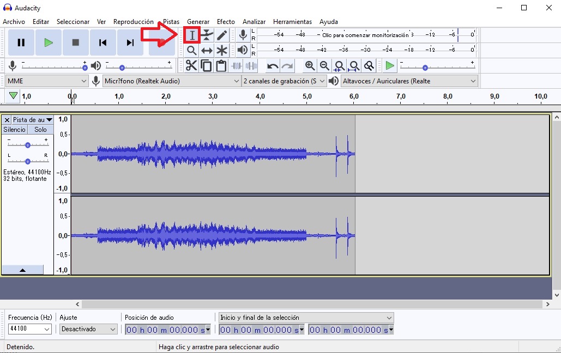The width and height of the screenshot is (561, 353).
Task: Collapse the track with the bottom-left arrow
Action: click(x=23, y=269)
